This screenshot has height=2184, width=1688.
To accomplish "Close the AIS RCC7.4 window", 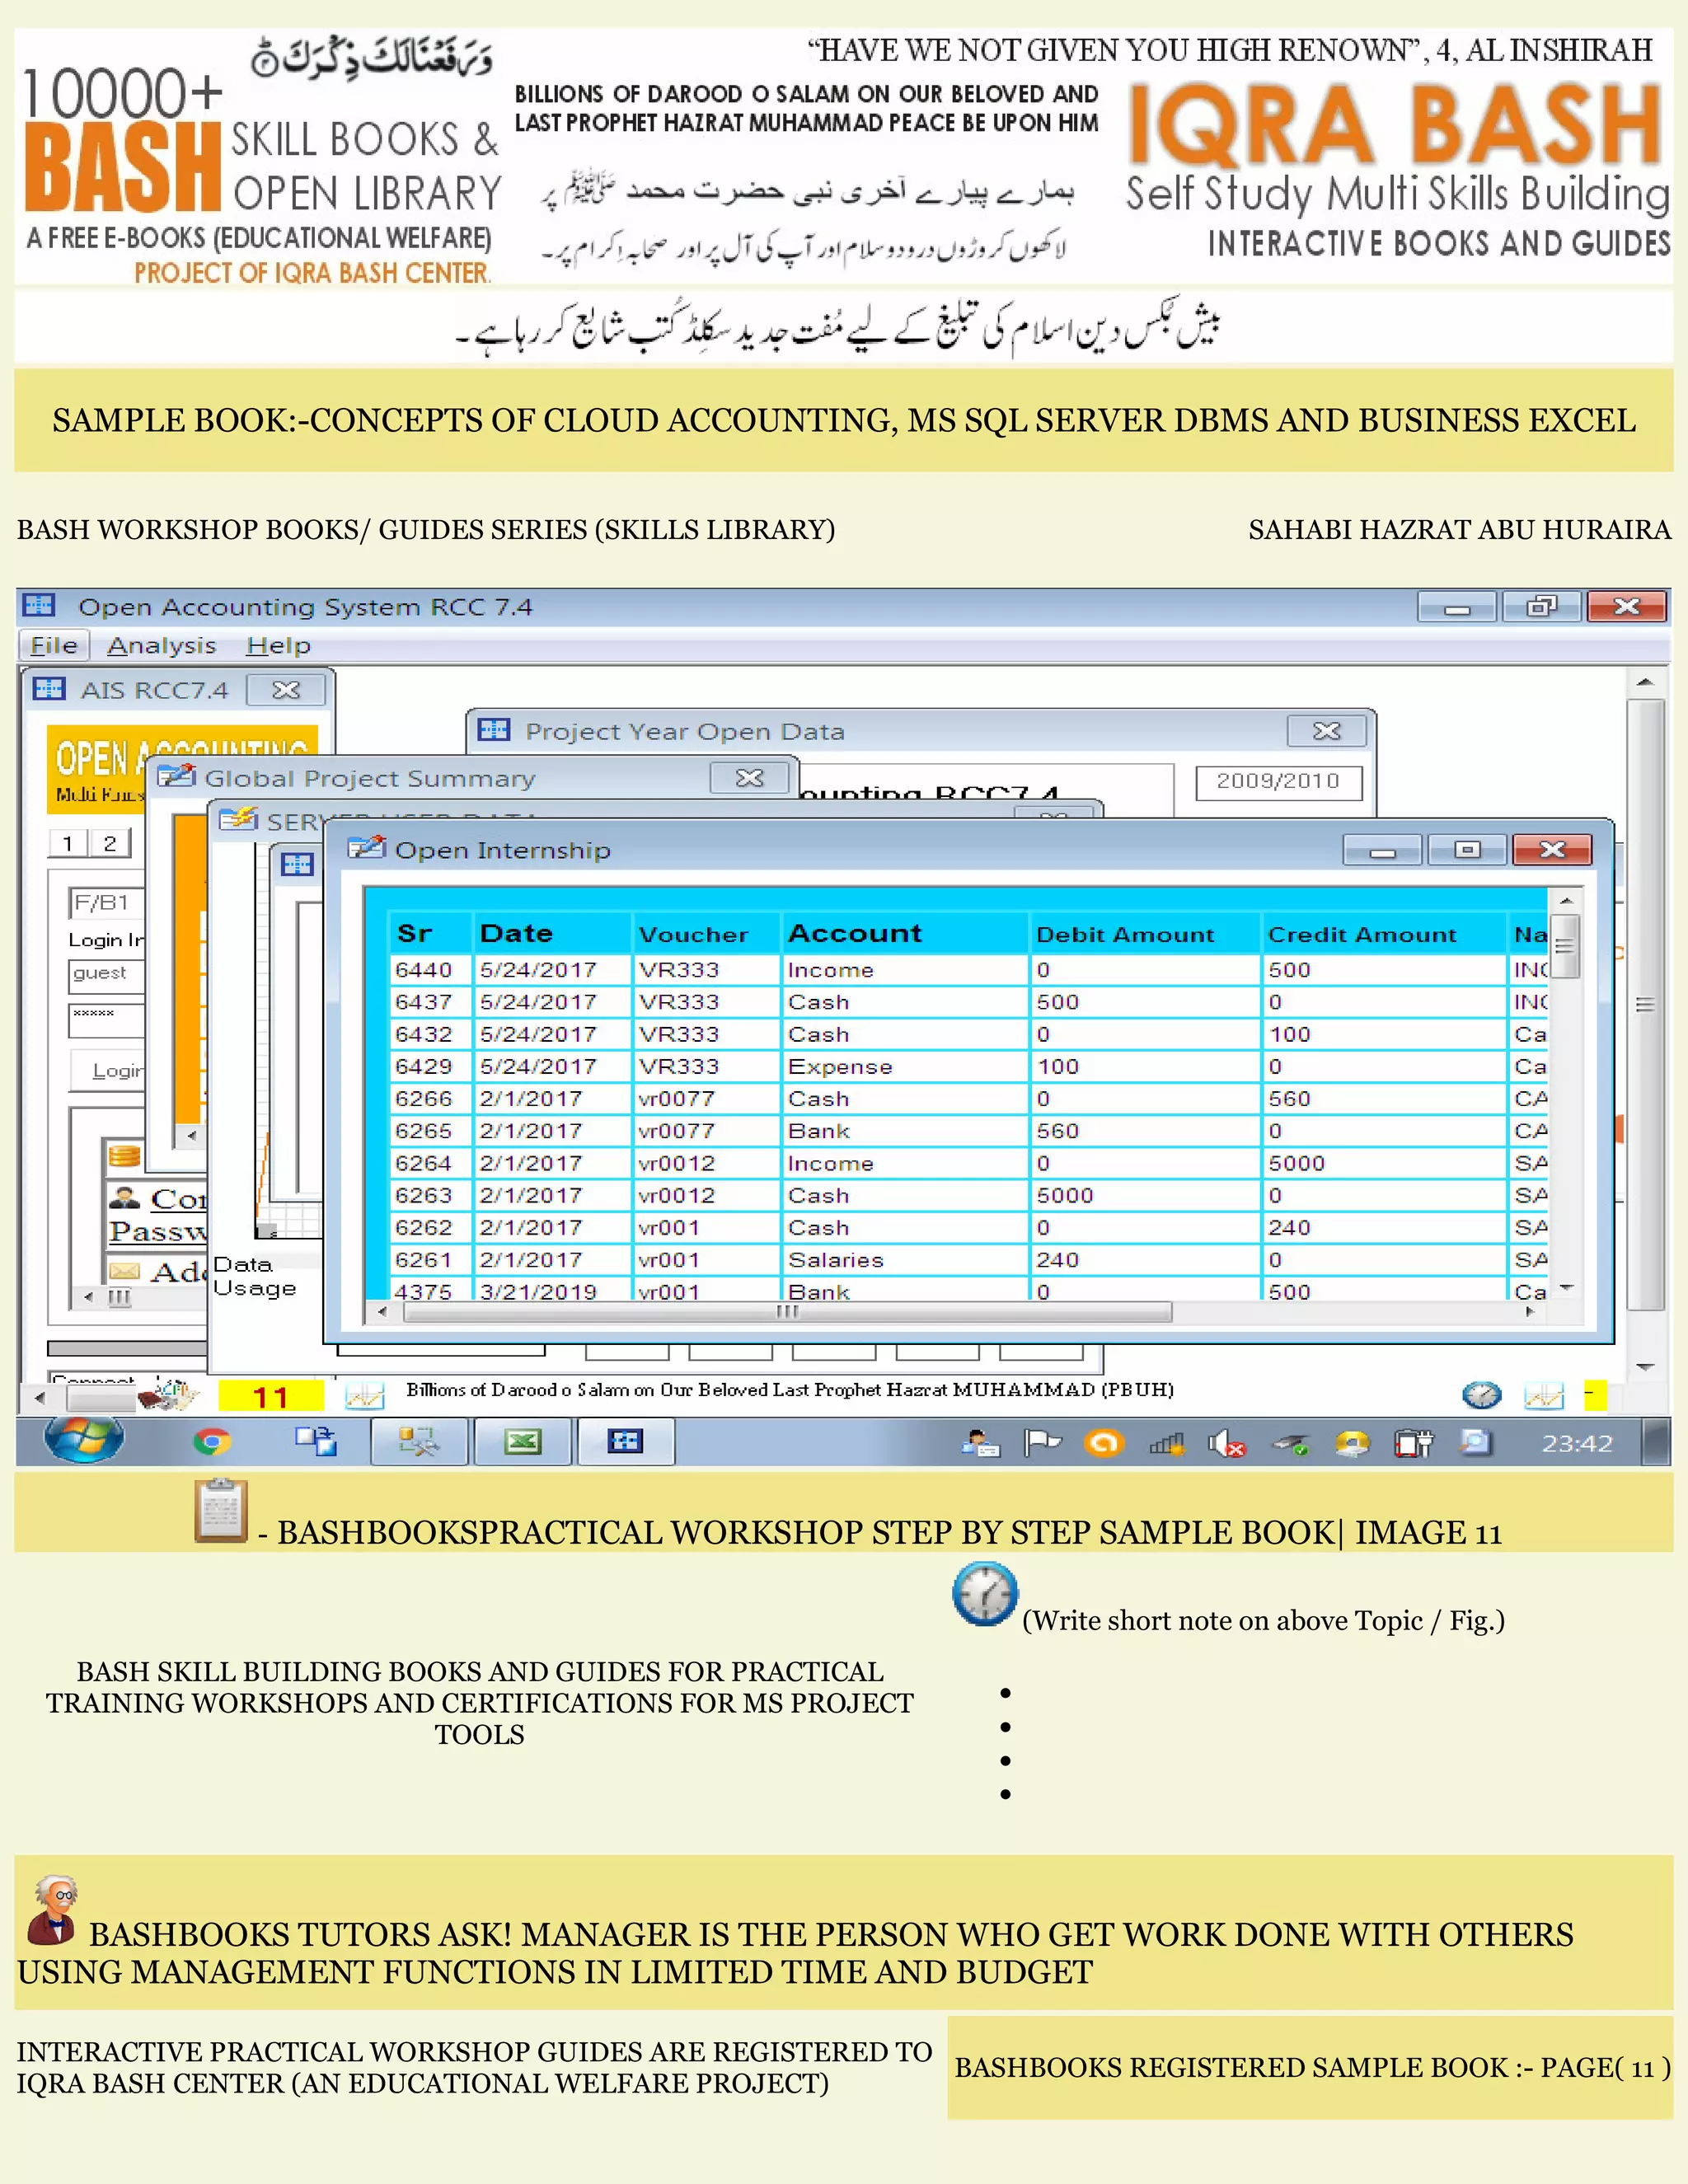I will point(286,690).
